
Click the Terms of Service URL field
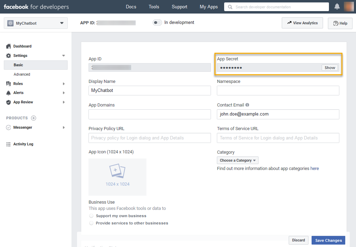278,138
